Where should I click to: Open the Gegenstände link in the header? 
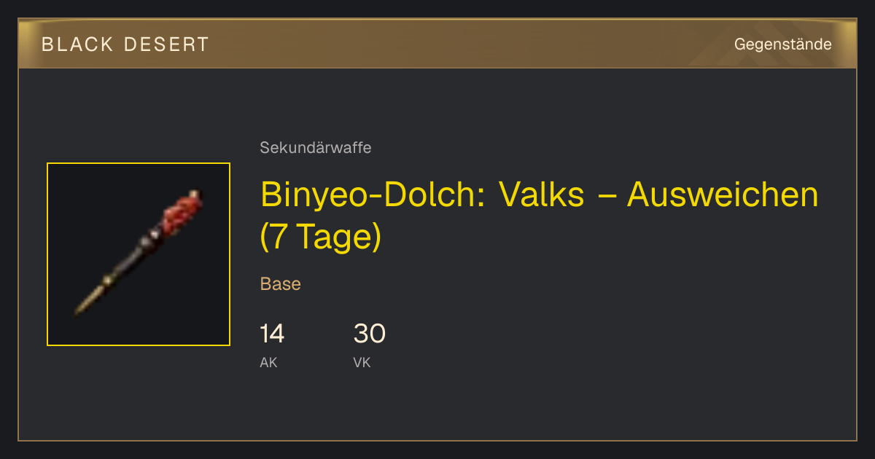782,44
